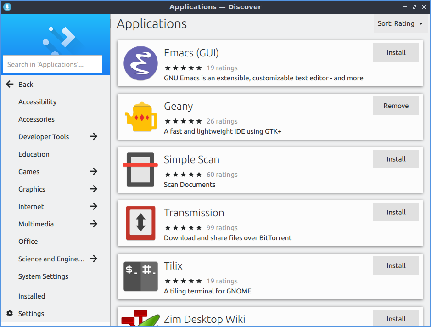Install the Transmission app
431x327 pixels.
(396, 212)
